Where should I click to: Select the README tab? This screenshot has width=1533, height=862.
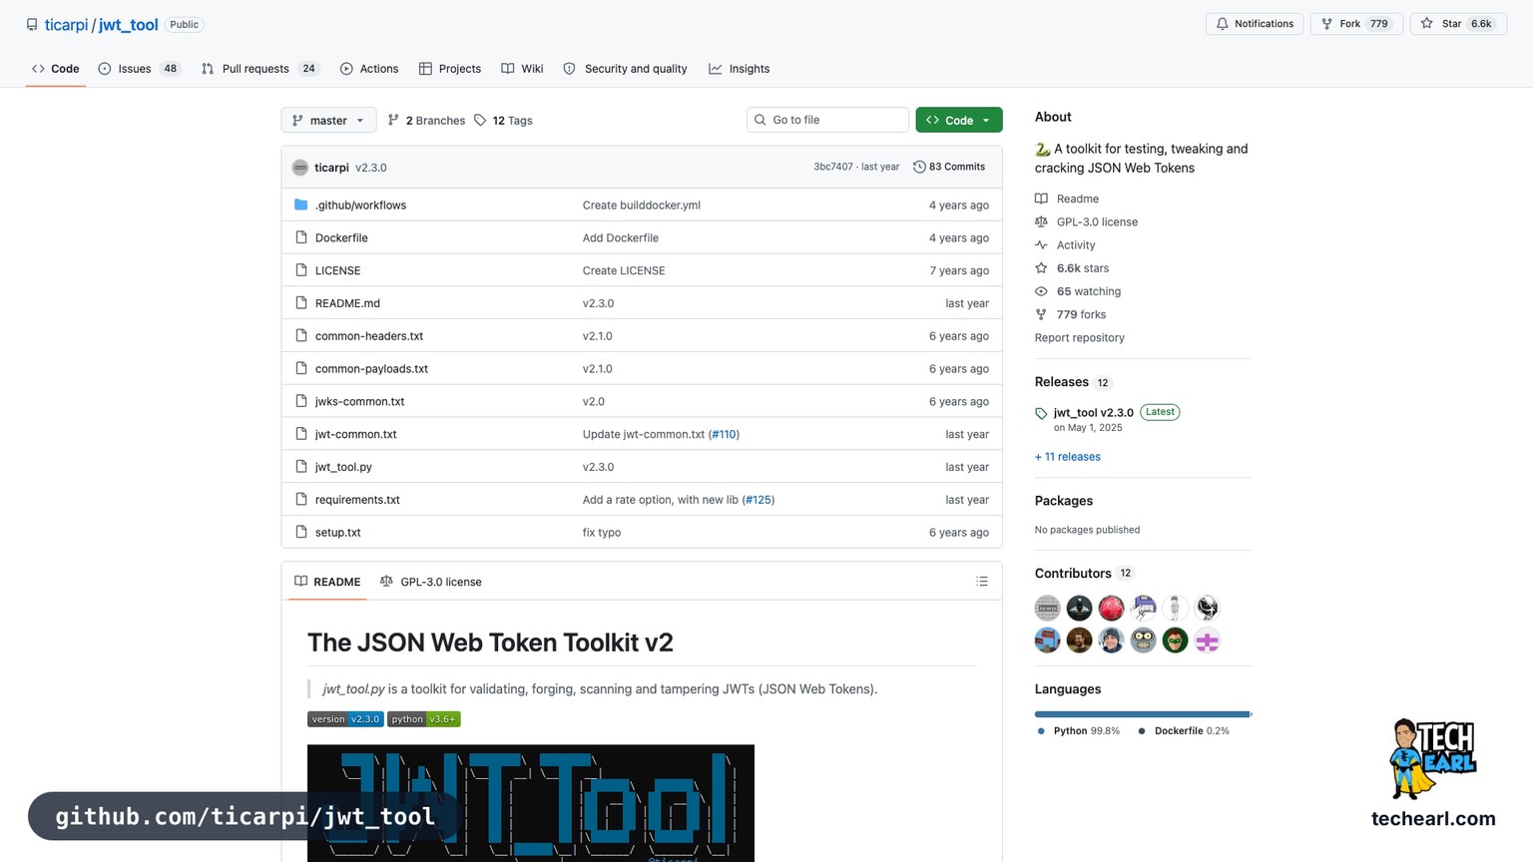tap(327, 582)
